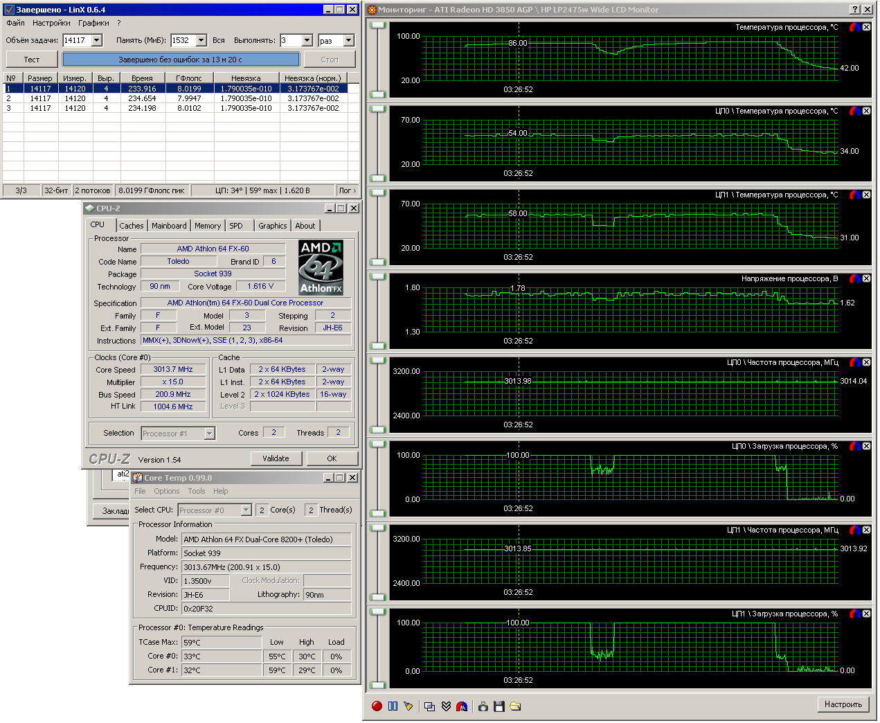Switch to the SPD tab in CPU-Z
The height and width of the screenshot is (723, 880).
coord(236,226)
